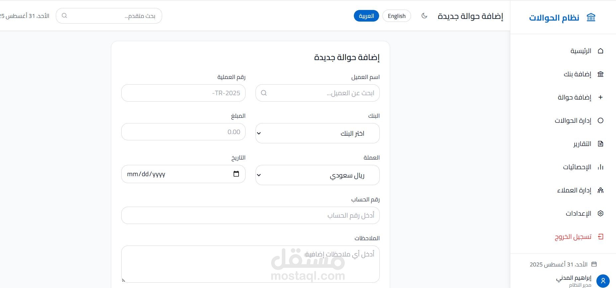Click the header page title إضافة حوالة جديدة

click(470, 16)
